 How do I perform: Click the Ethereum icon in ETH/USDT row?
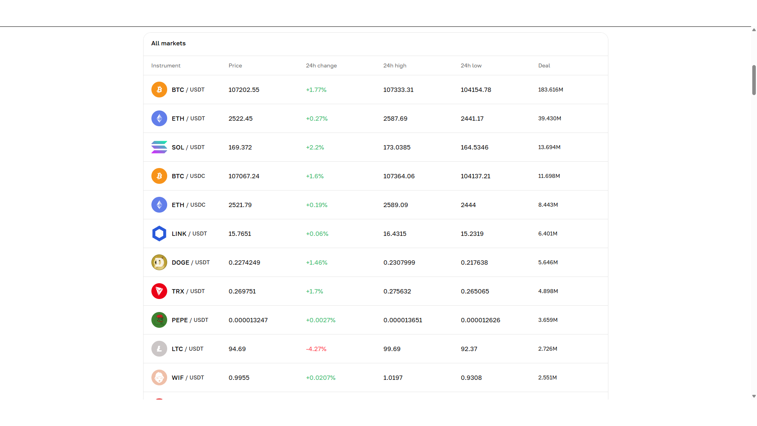159,118
